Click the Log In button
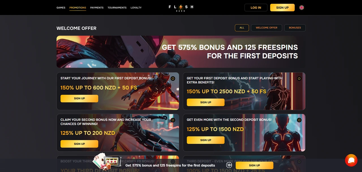 tap(256, 8)
